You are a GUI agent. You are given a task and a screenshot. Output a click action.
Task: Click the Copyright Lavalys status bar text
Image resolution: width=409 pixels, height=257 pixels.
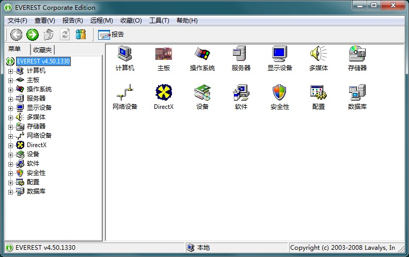tap(342, 248)
